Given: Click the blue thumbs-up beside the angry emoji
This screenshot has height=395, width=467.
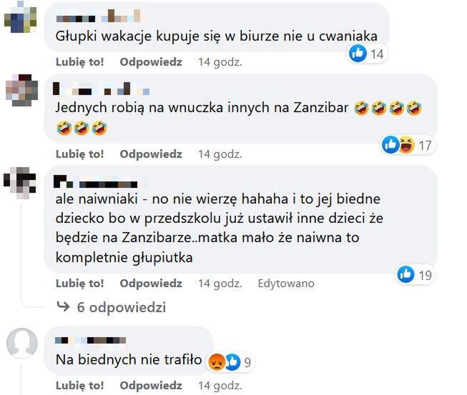Looking at the screenshot, I should (x=232, y=362).
